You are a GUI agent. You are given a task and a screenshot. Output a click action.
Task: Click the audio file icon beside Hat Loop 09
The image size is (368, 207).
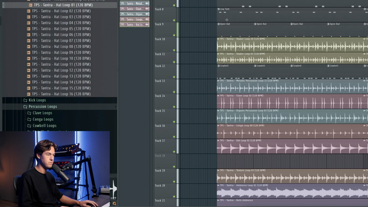pos(28,53)
